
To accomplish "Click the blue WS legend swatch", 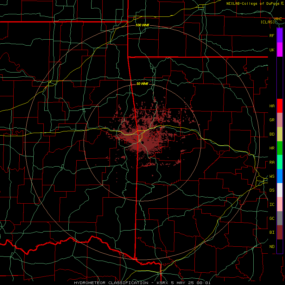I will coord(280,176).
